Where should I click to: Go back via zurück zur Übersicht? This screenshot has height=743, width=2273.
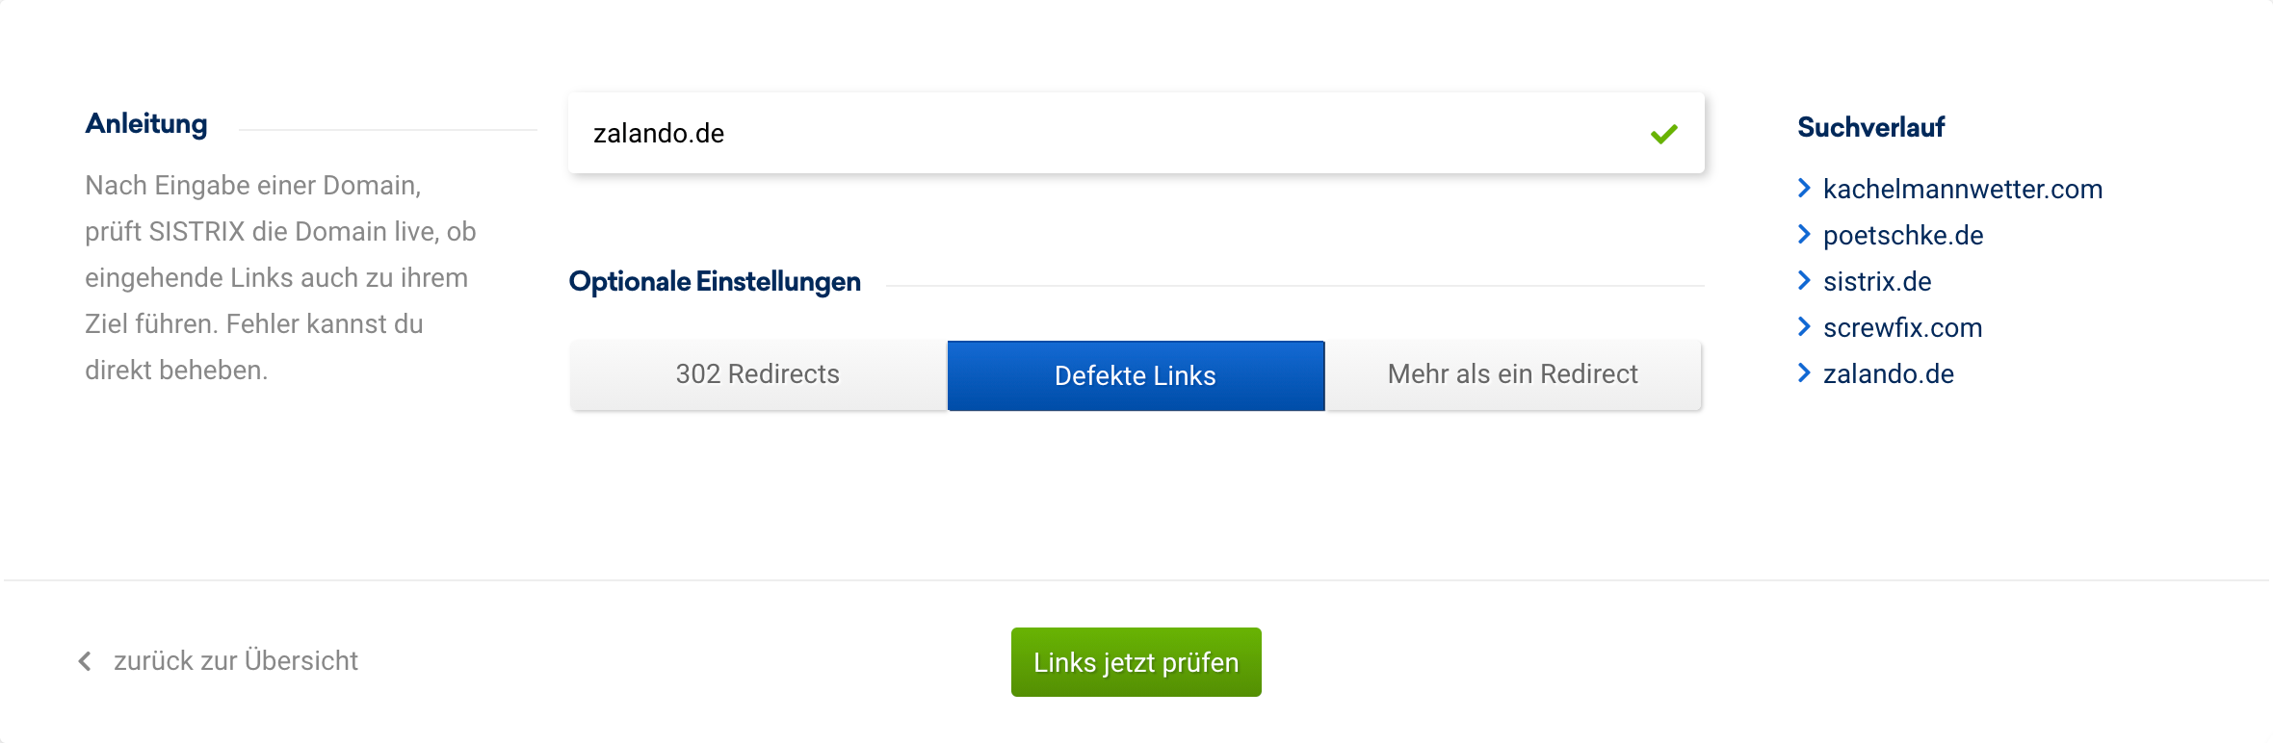pyautogui.click(x=235, y=661)
